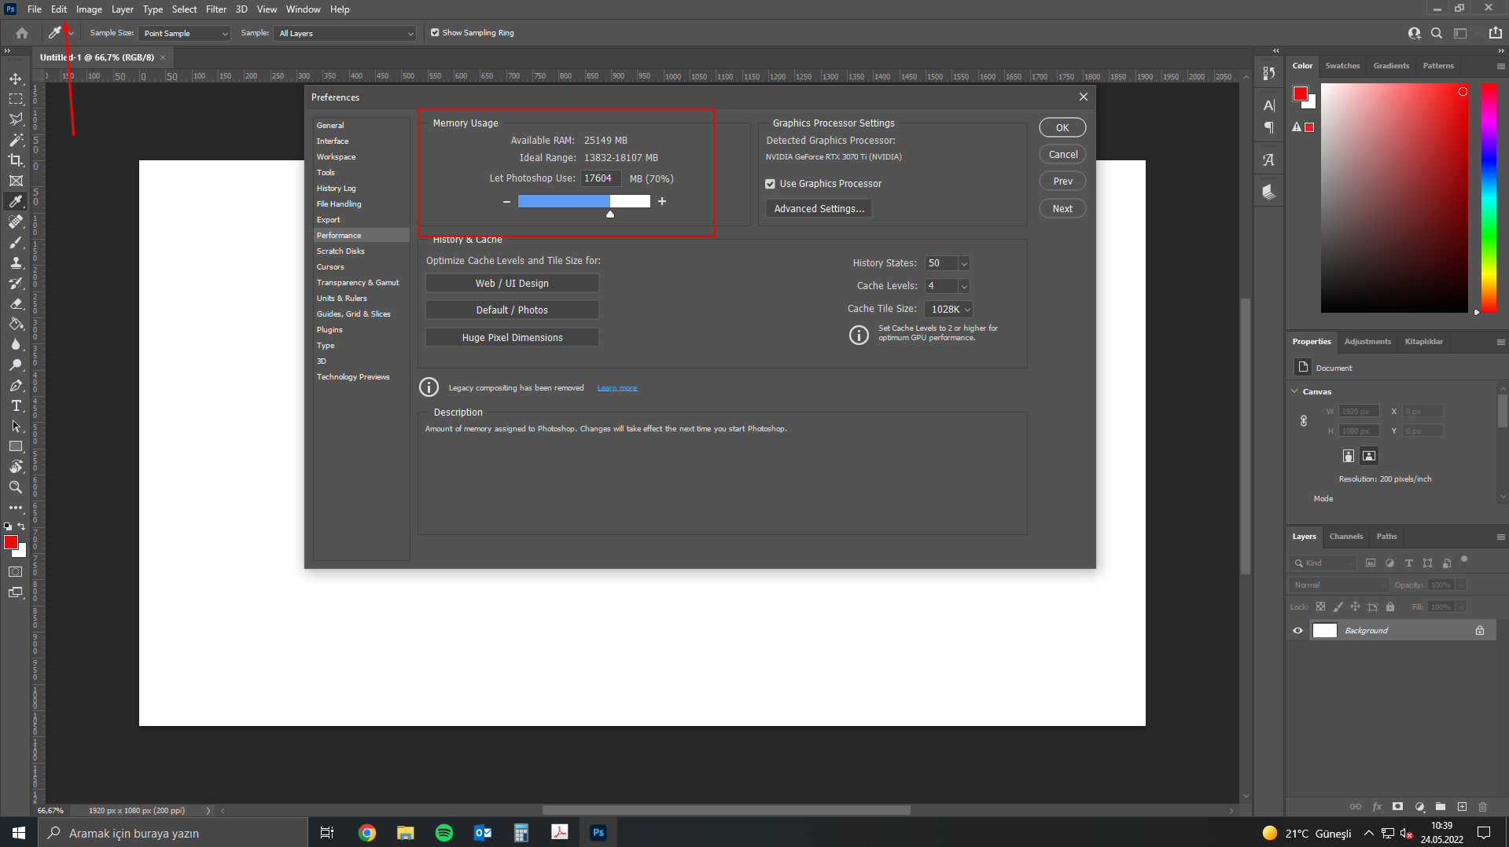Open the Color panel options menu

pyautogui.click(x=1500, y=66)
